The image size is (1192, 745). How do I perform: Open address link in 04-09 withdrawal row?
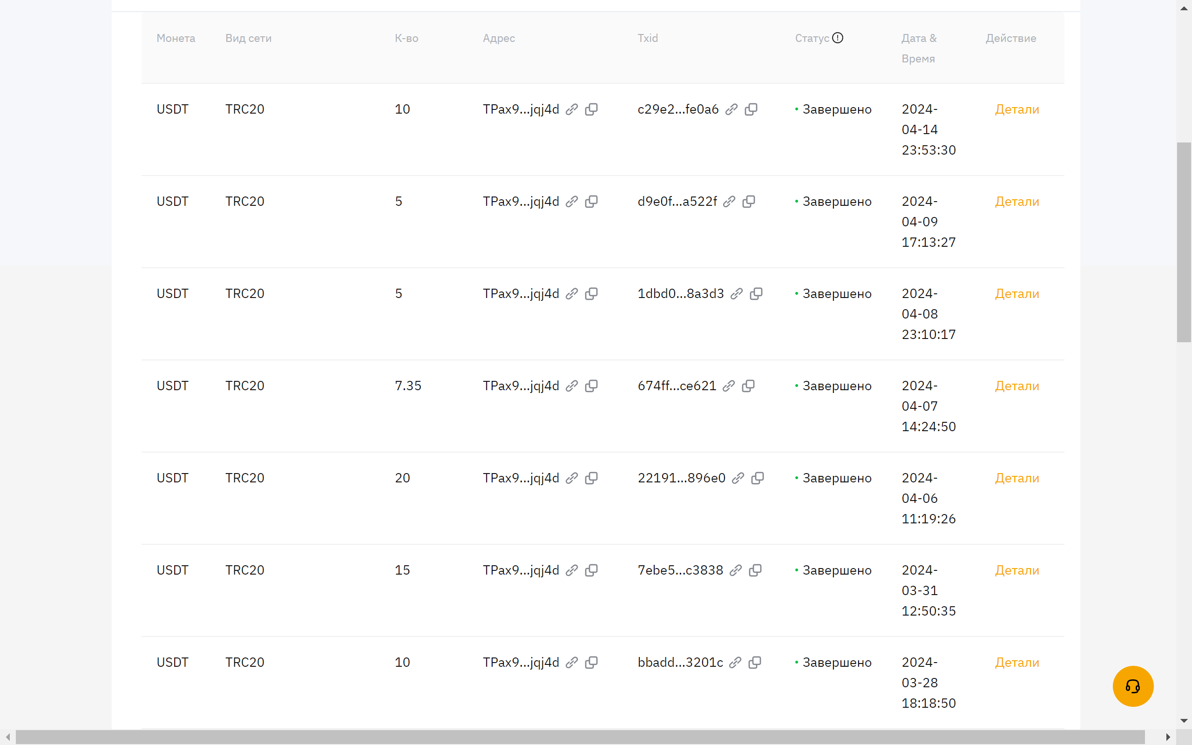571,202
